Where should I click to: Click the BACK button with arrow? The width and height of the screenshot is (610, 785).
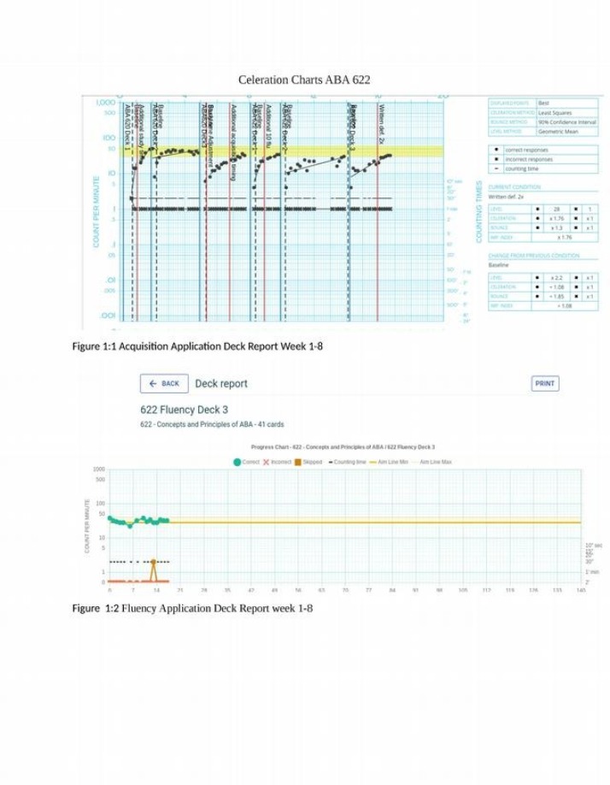point(164,383)
